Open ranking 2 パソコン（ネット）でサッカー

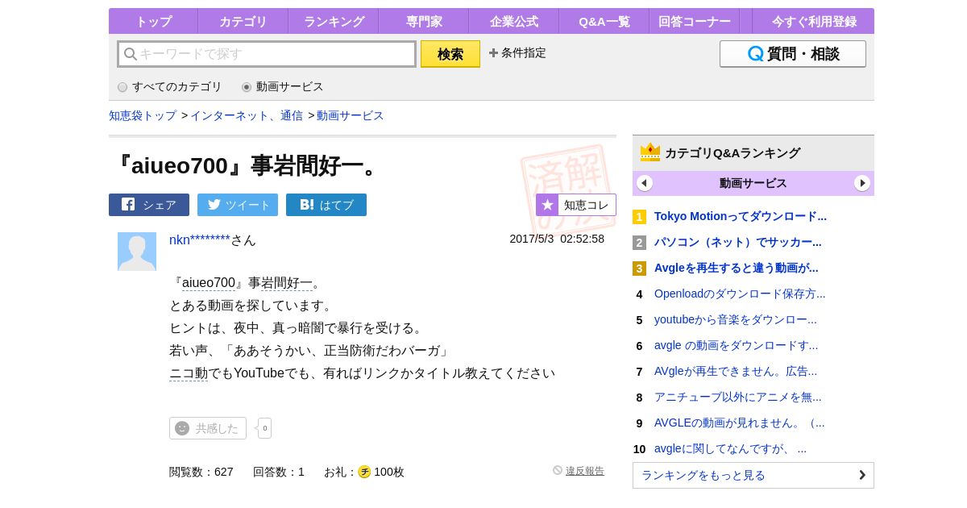(738, 242)
